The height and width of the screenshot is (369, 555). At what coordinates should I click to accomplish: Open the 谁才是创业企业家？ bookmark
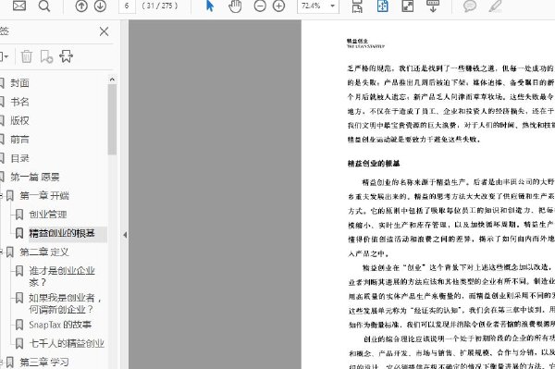point(62,277)
